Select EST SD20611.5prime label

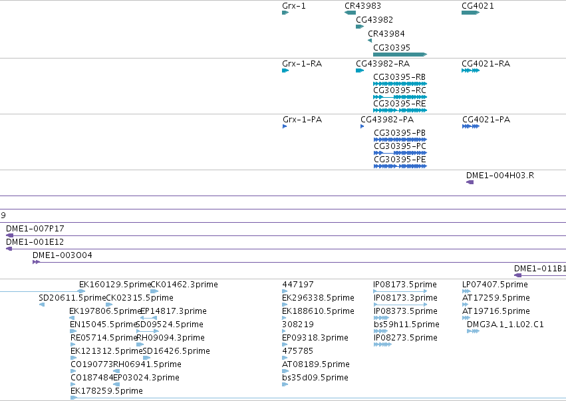click(72, 298)
